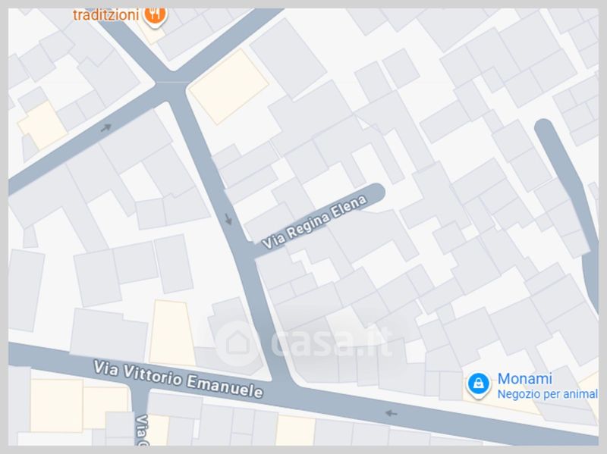Click the Negozio per animali subtitle text
The image size is (607, 454).
tap(547, 394)
